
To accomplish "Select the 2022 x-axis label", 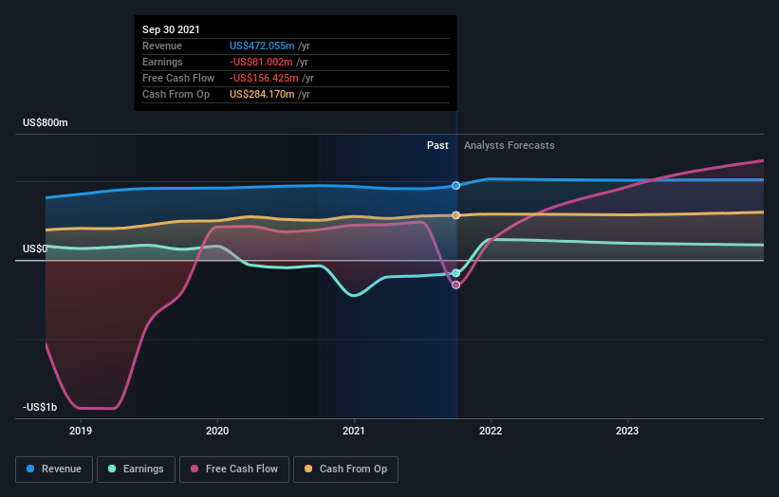I will (491, 431).
